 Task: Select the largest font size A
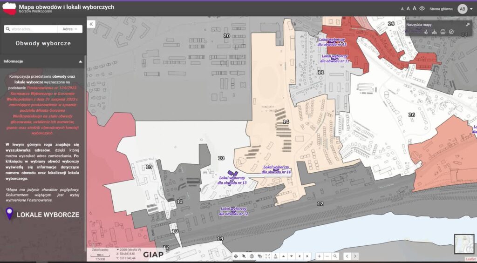pyautogui.click(x=415, y=8)
